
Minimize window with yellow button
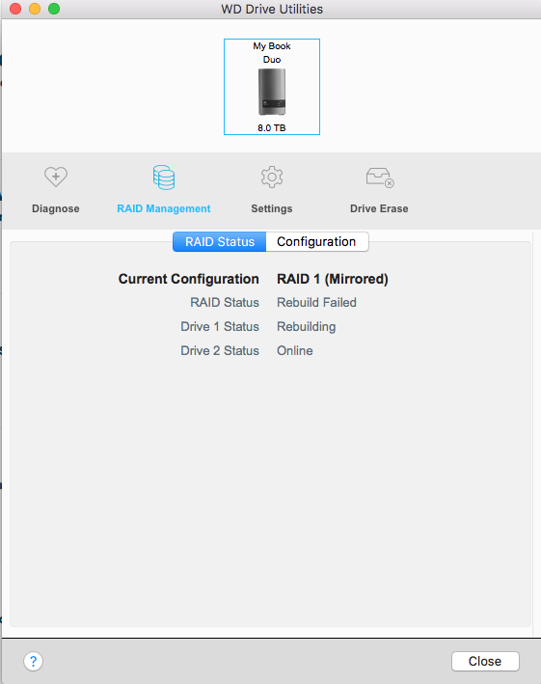point(35,9)
